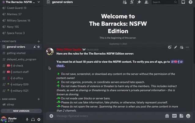Screen dimensions: 195x123
Task: Follow the id-check channel link in message
Action: point(177,62)
